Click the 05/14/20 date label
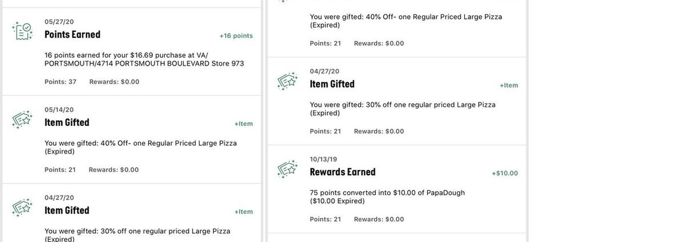 (59, 110)
